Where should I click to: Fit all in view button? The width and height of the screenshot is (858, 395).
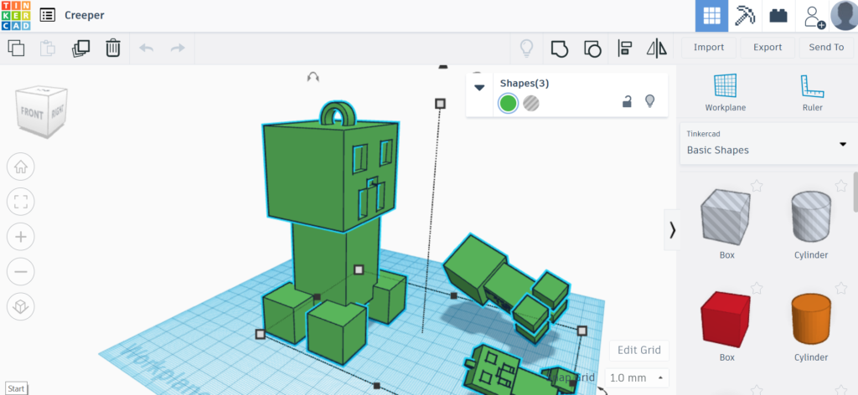tap(21, 203)
